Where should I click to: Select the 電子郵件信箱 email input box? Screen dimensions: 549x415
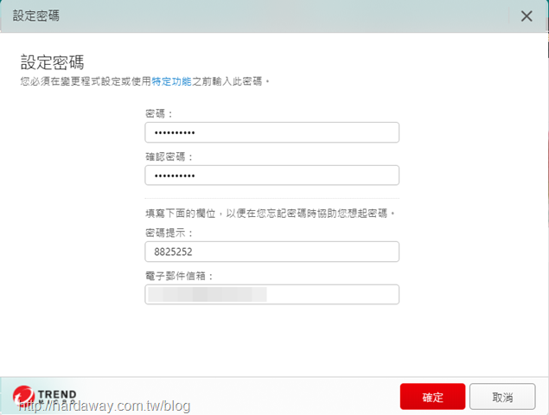(x=272, y=294)
